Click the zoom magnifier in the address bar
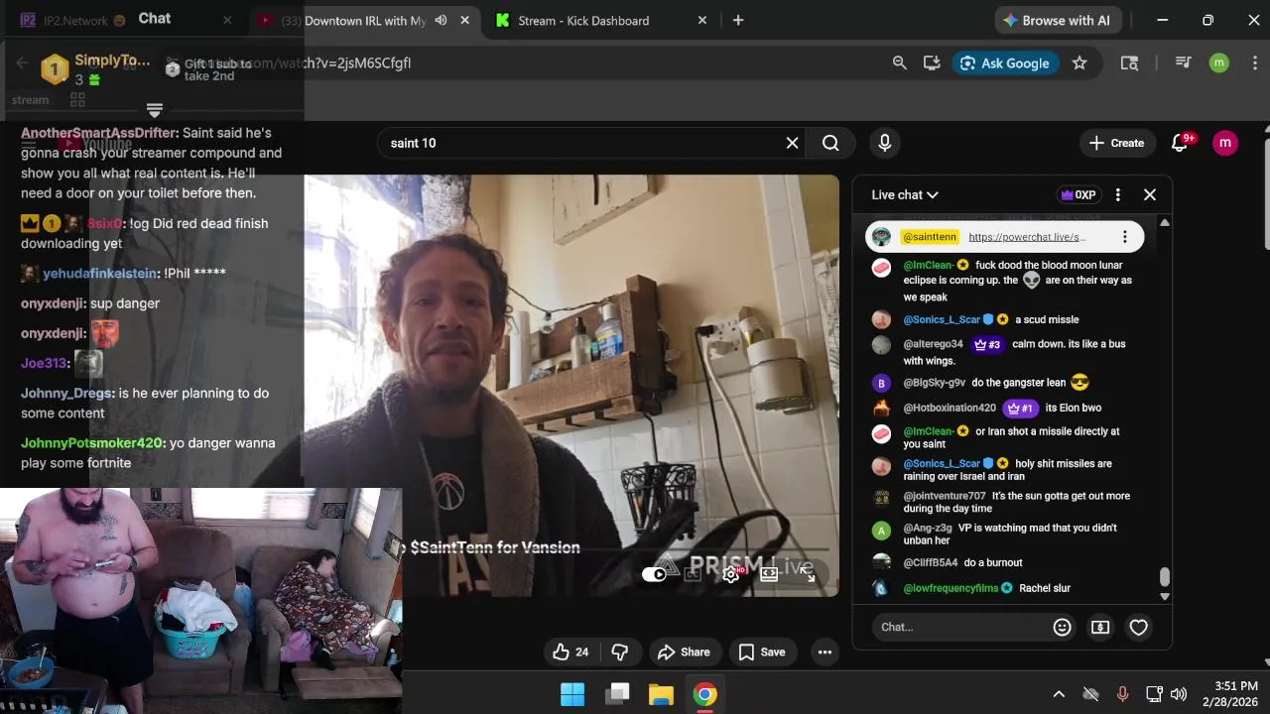This screenshot has width=1270, height=714. pyautogui.click(x=899, y=62)
